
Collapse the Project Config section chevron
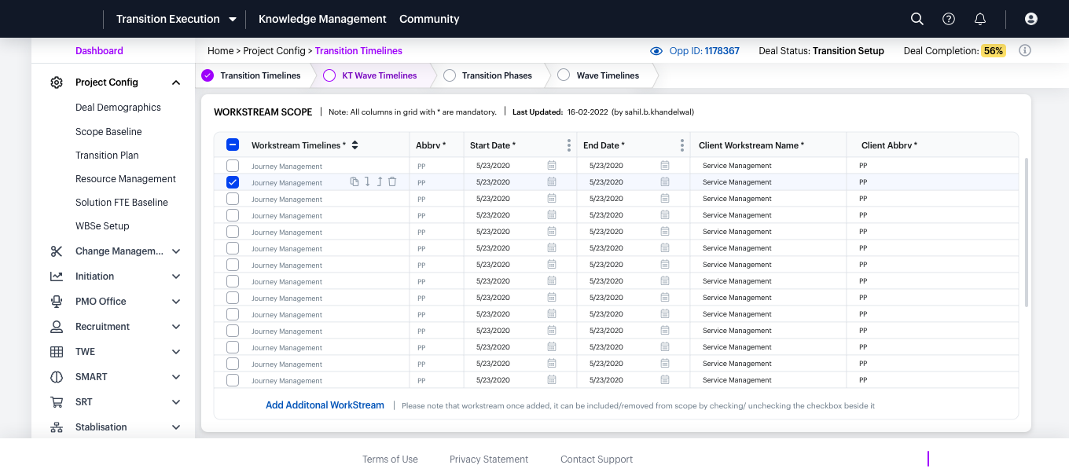pos(176,82)
